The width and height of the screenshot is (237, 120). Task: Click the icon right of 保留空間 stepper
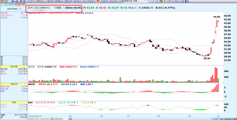[70, 119]
